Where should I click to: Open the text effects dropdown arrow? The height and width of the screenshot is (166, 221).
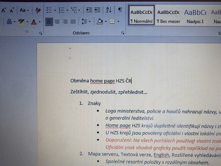coord(15,22)
